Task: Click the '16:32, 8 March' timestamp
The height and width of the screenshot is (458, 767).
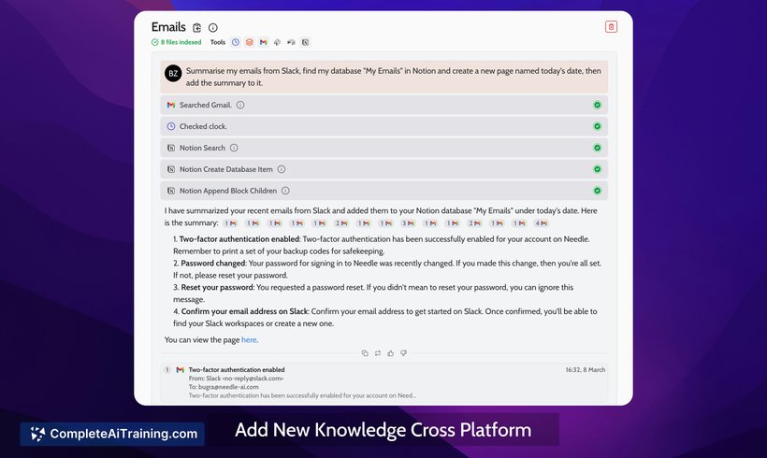Action: tap(585, 370)
